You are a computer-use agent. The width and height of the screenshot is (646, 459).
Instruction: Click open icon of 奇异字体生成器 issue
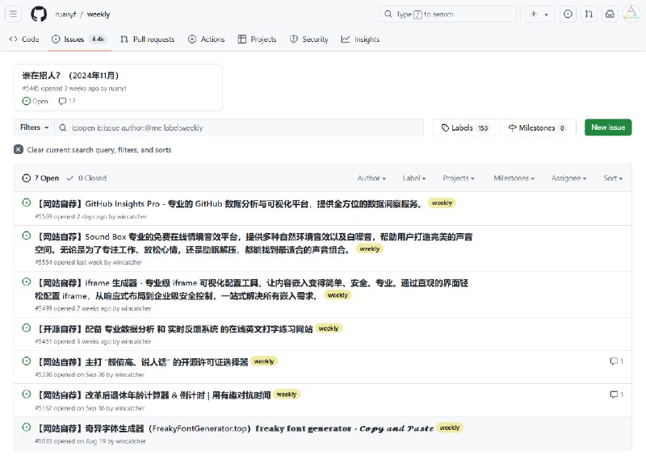coord(27,427)
